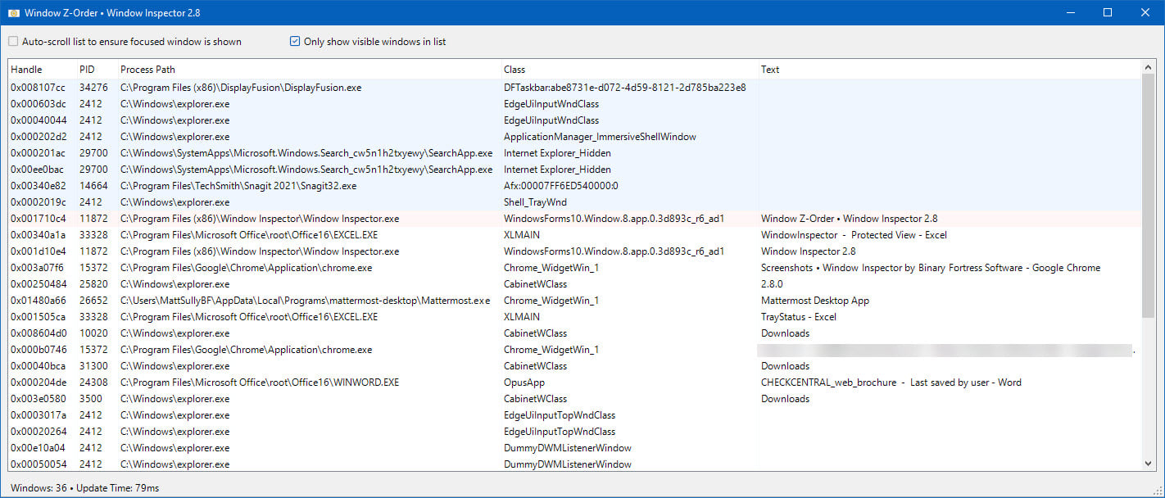Viewport: 1165px width, 498px height.
Task: Click the Window Inspector app icon in title bar
Action: point(13,12)
